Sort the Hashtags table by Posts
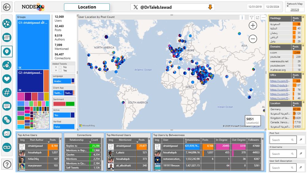Image resolution: width=307 pixels, height=173 pixels. click(296, 18)
